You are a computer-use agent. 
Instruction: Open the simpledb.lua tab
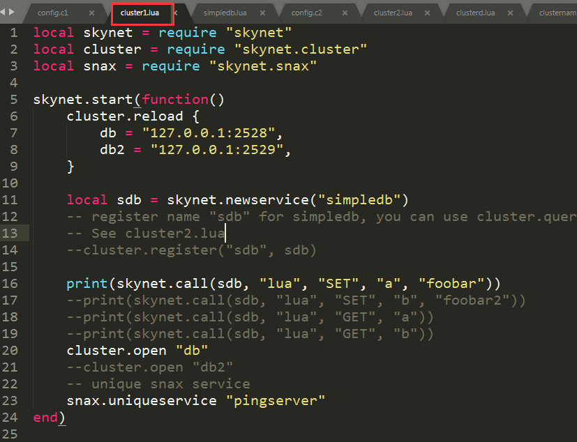pyautogui.click(x=223, y=12)
